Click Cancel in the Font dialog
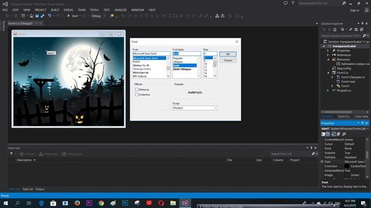 (x=228, y=60)
